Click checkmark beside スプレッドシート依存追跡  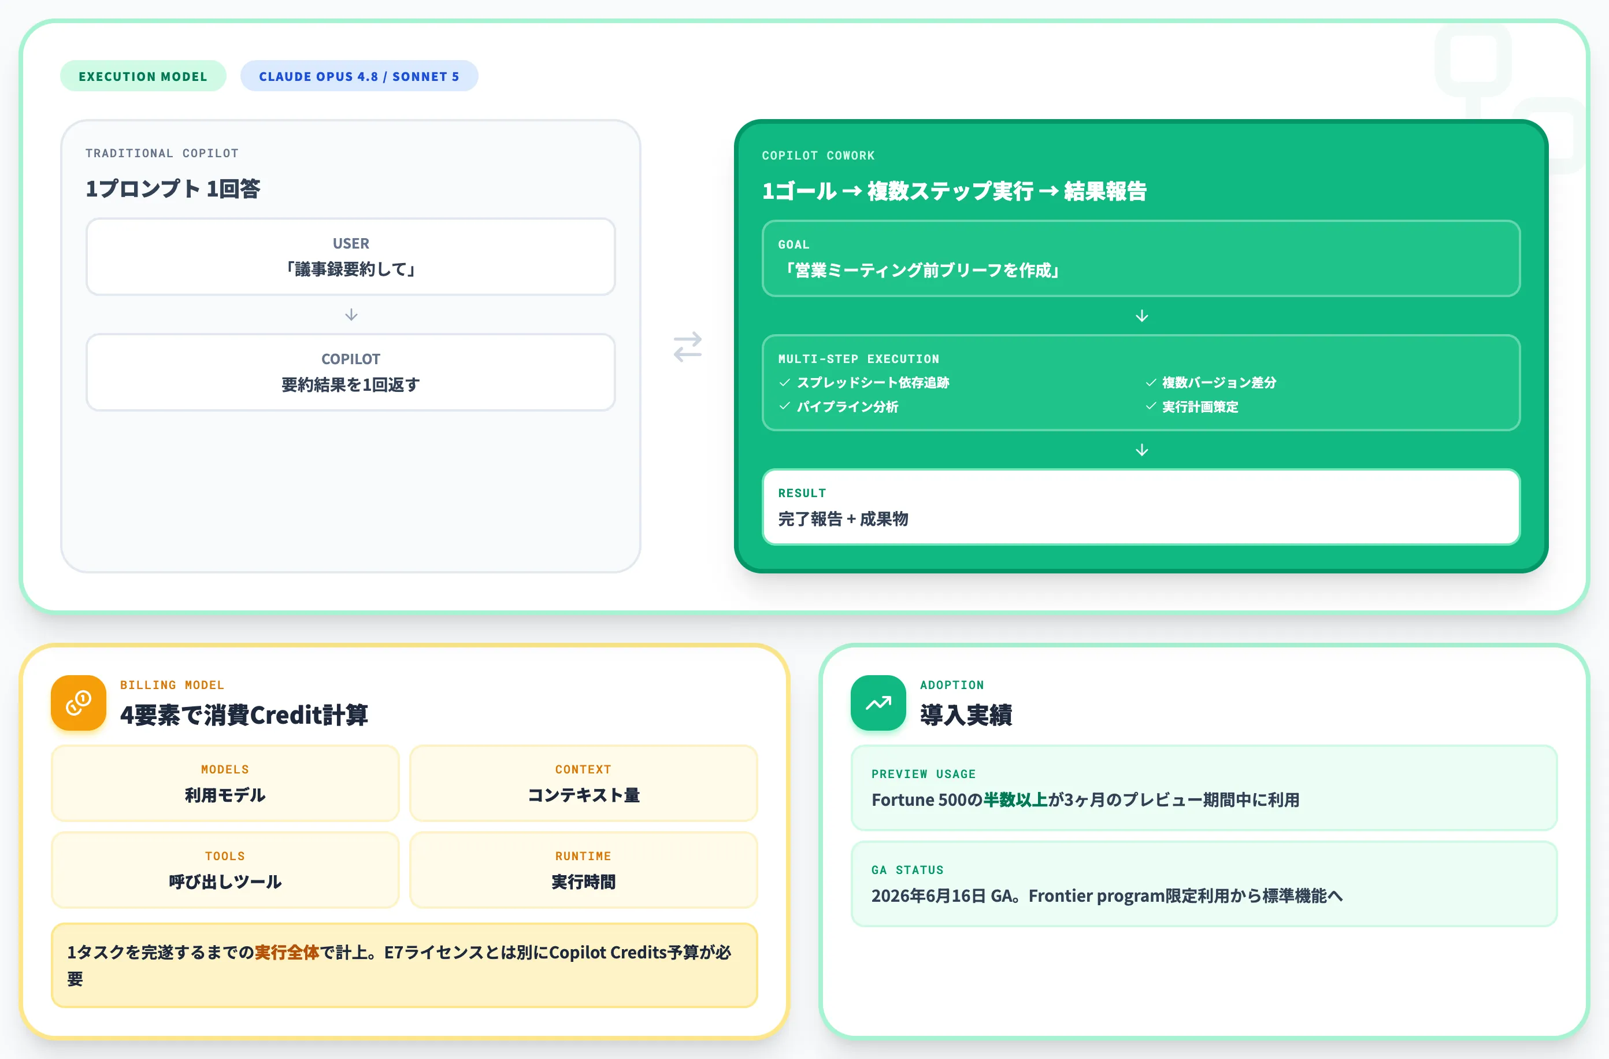coord(785,383)
